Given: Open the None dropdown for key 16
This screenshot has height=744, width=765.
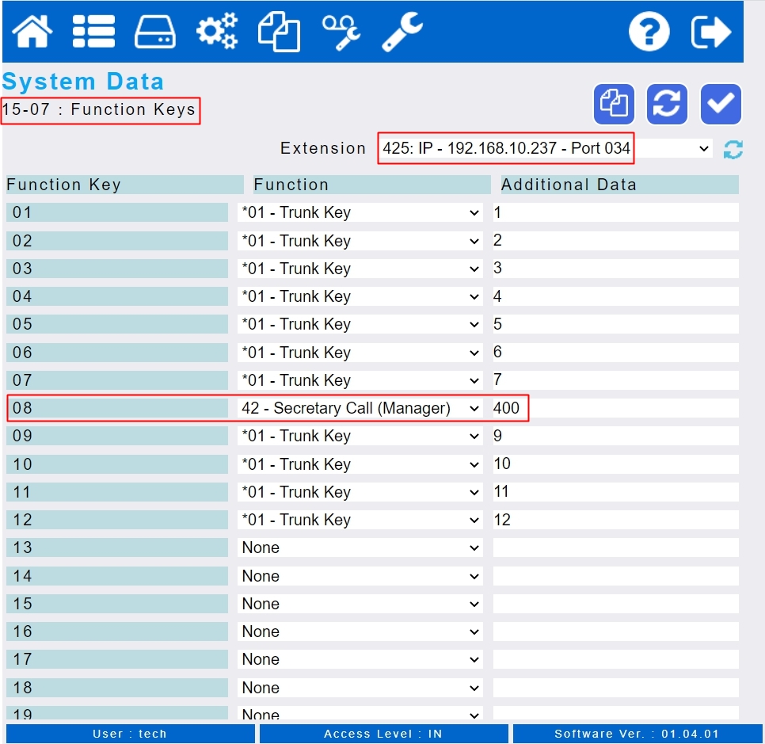Looking at the screenshot, I should coord(360,631).
